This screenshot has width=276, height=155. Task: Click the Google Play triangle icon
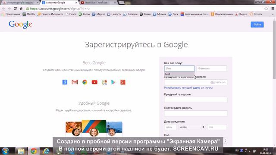(113, 82)
